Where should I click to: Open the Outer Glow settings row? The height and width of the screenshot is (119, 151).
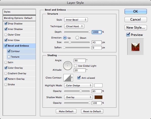pos(19,35)
